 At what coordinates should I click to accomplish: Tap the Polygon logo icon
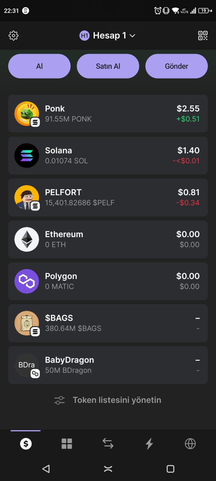[x=27, y=281]
